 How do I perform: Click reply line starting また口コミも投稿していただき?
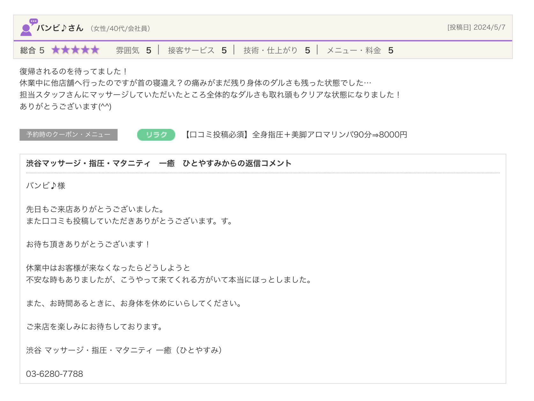pos(130,221)
